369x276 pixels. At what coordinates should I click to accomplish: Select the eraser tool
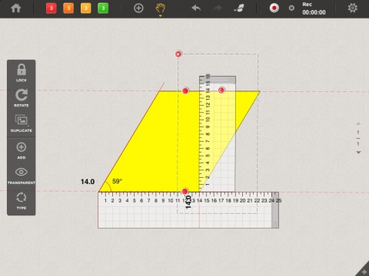(x=239, y=8)
